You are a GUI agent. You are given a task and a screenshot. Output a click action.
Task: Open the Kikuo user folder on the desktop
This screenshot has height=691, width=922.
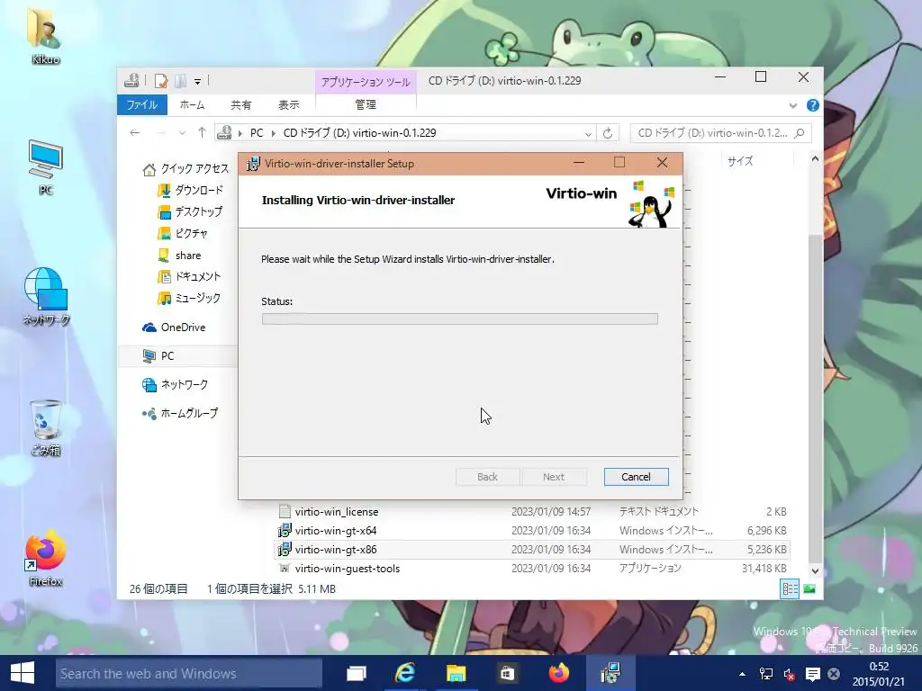(45, 35)
